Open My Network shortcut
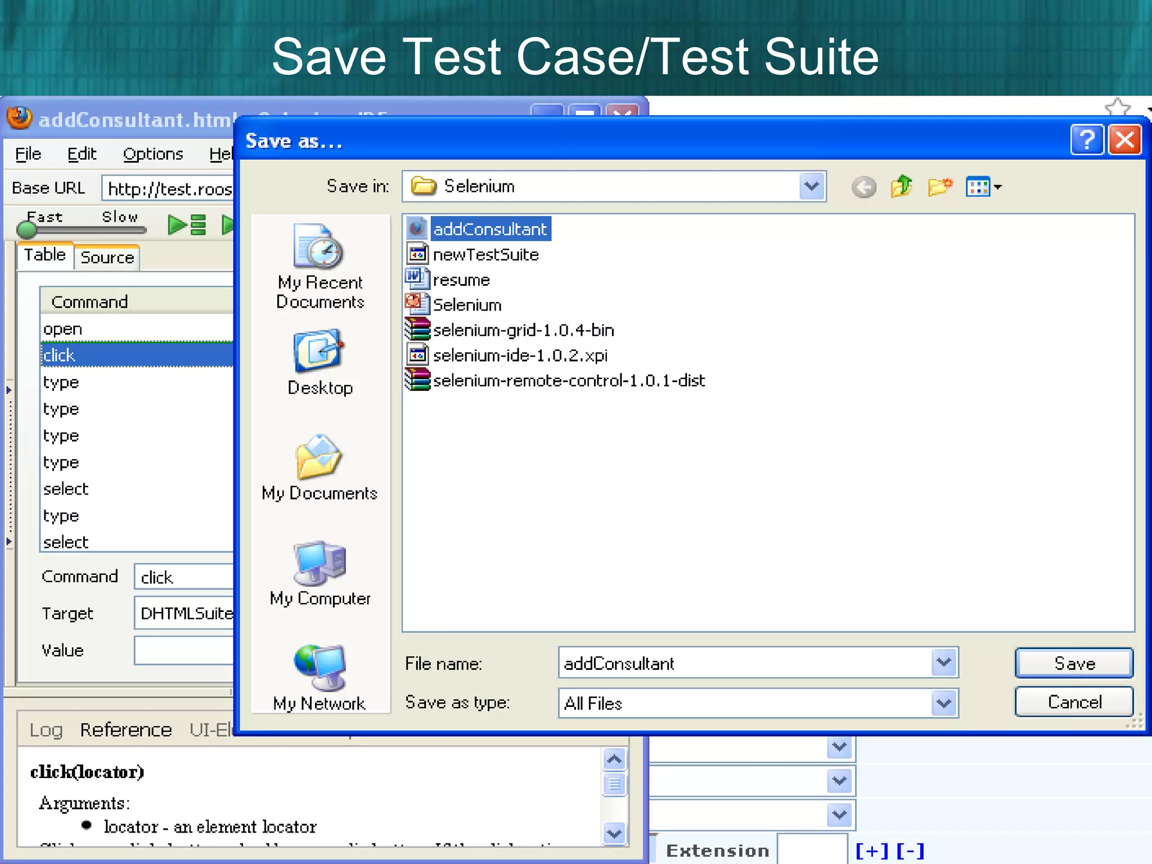This screenshot has height=864, width=1152. tap(319, 678)
